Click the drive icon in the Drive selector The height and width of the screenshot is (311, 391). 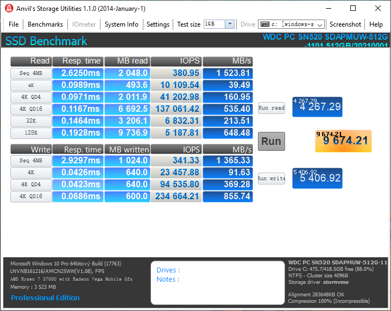(264, 24)
